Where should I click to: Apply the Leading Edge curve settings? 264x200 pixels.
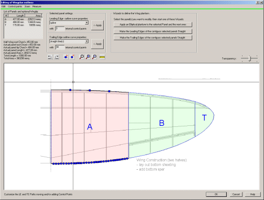pyautogui.click(x=97, y=26)
